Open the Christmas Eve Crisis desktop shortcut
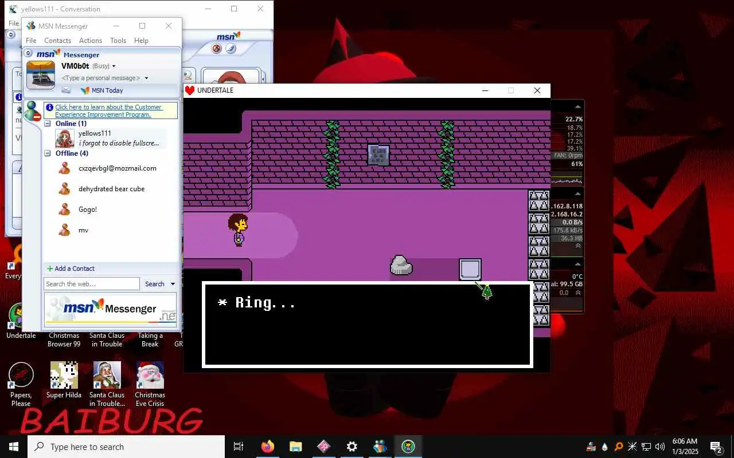Screen dimensions: 734x458 point(150,385)
